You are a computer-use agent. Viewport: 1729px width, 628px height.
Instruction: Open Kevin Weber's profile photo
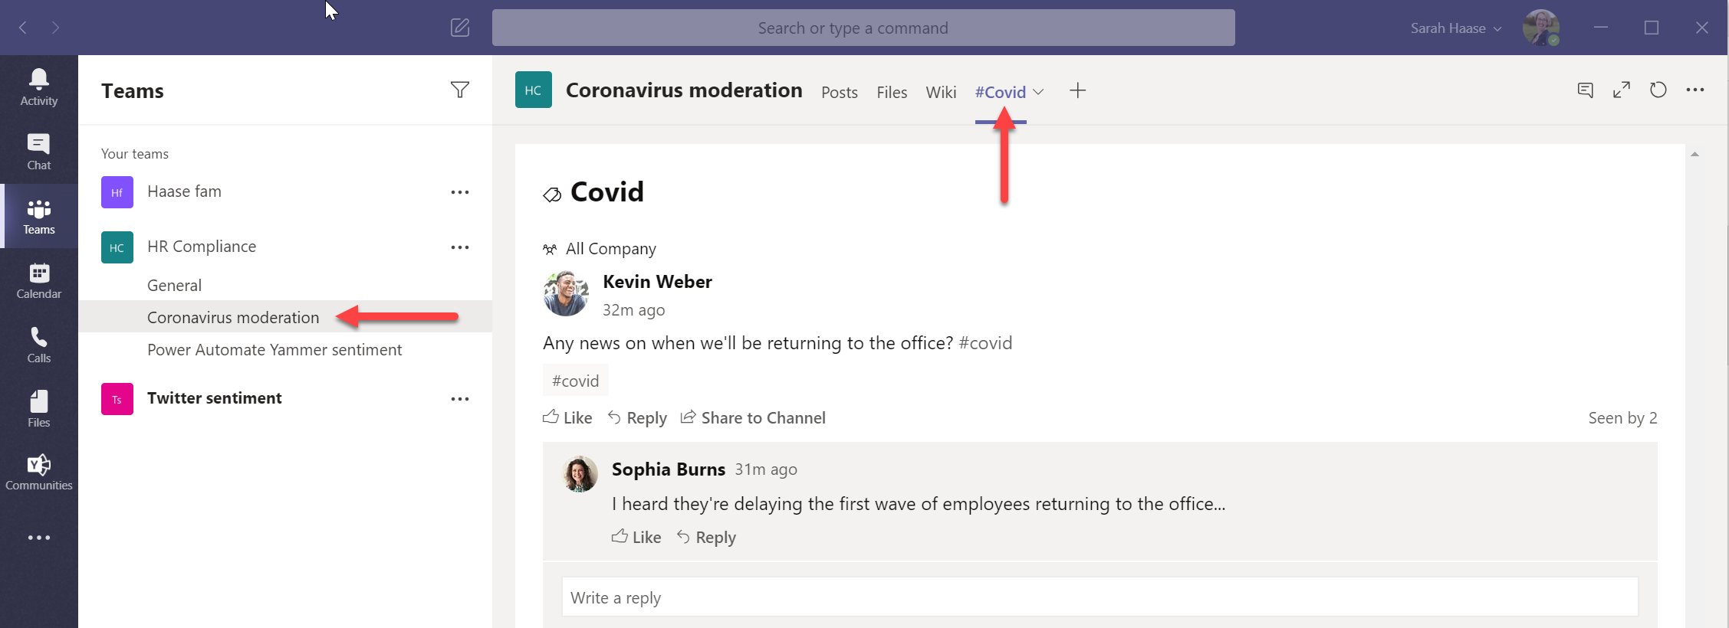click(566, 293)
